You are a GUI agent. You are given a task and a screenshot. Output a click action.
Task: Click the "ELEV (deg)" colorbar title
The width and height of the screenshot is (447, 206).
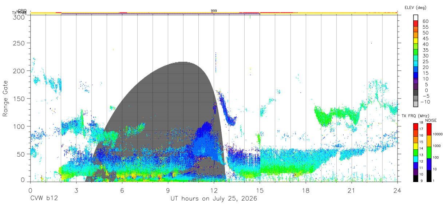[415, 8]
